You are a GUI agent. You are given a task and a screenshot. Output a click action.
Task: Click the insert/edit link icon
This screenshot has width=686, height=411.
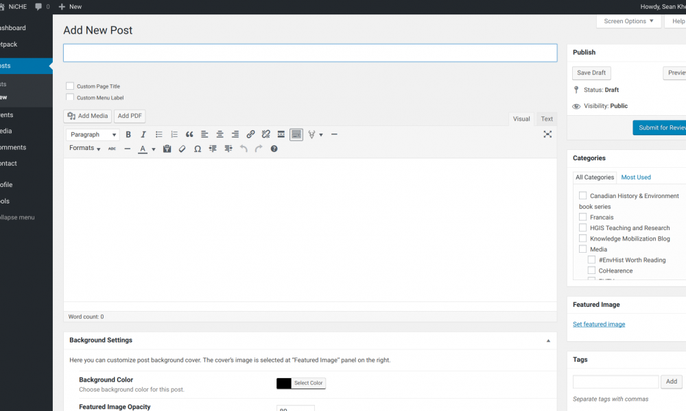click(250, 135)
